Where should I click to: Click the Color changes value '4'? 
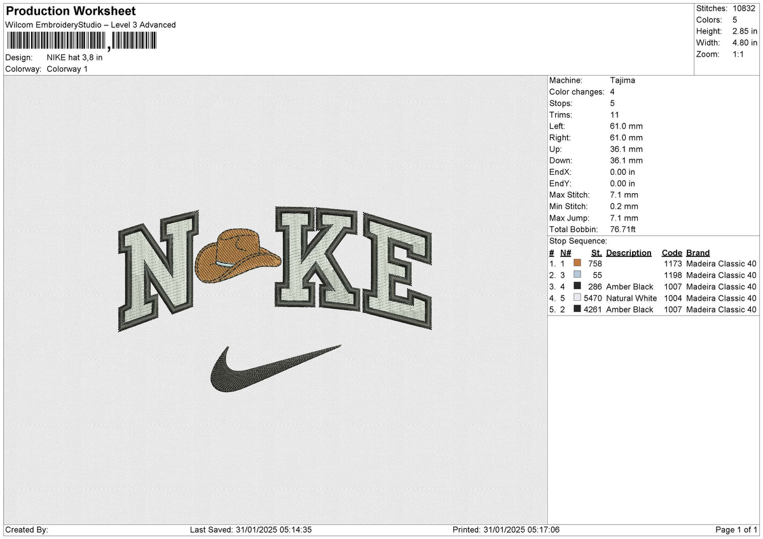[612, 92]
